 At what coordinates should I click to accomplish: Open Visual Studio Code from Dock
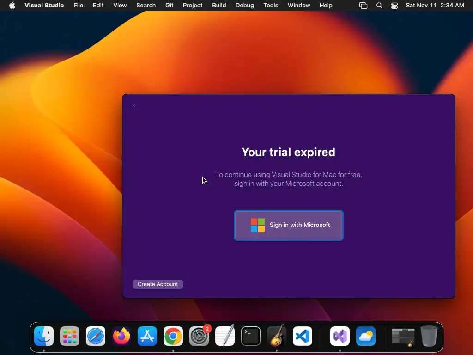(x=303, y=336)
